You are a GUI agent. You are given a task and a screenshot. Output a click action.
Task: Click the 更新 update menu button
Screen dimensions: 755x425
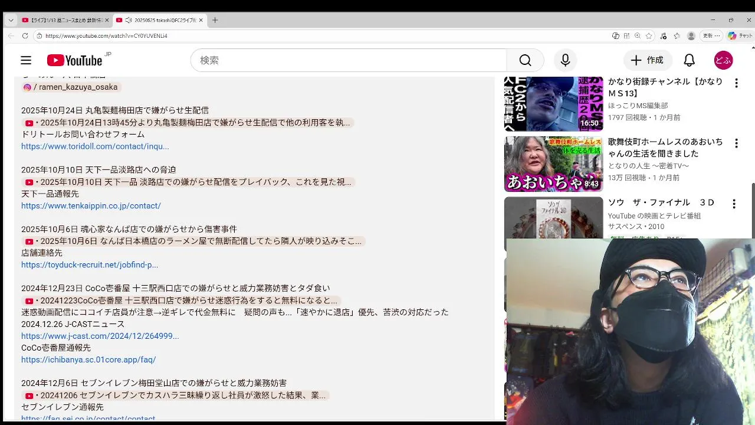tap(711, 36)
